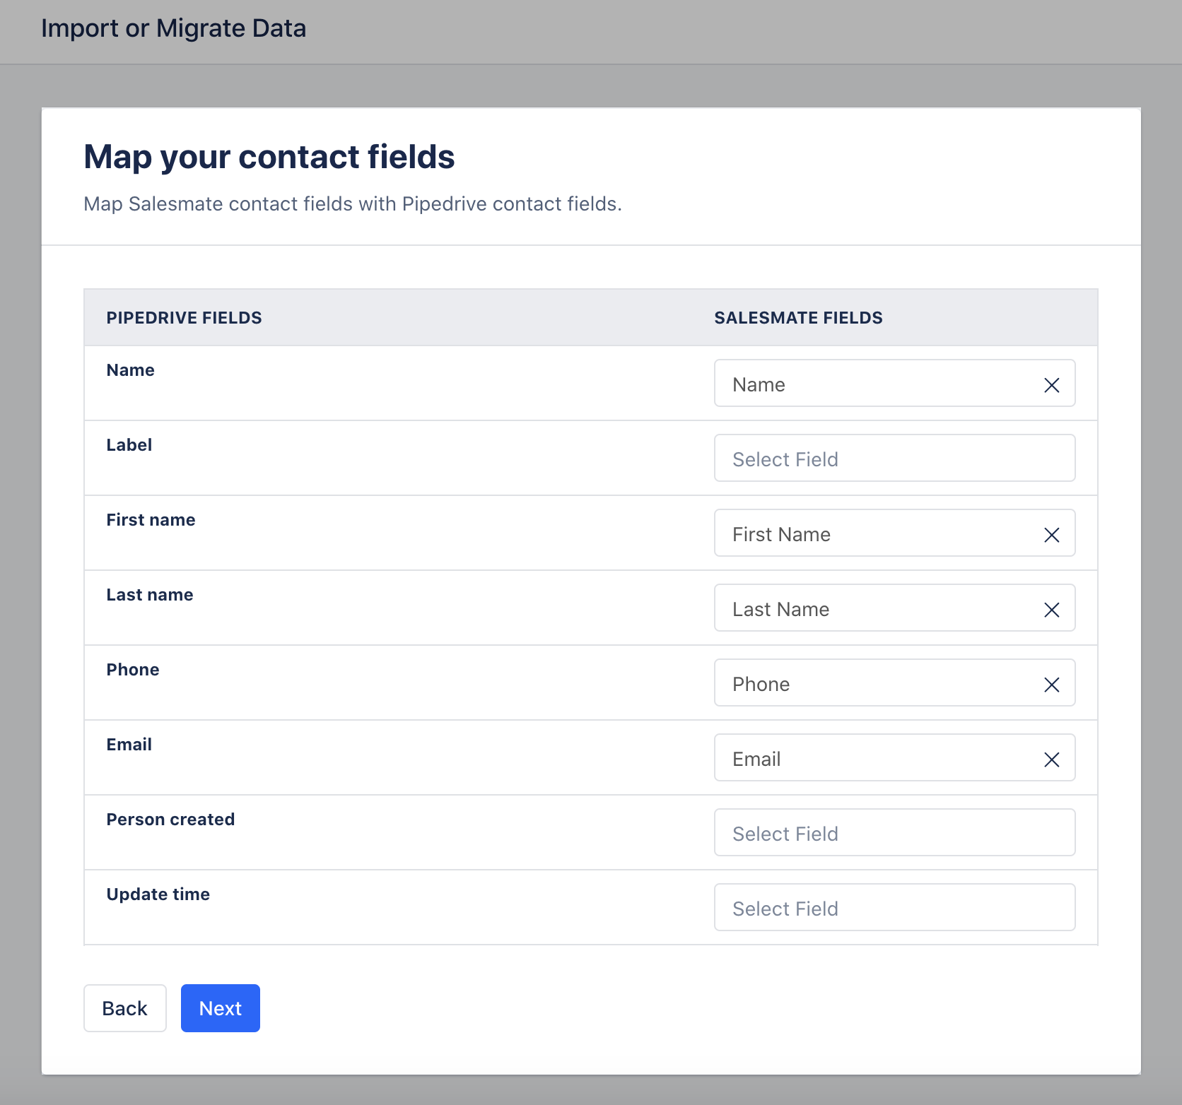Click the 'Name' Pipedrive field label

point(131,370)
